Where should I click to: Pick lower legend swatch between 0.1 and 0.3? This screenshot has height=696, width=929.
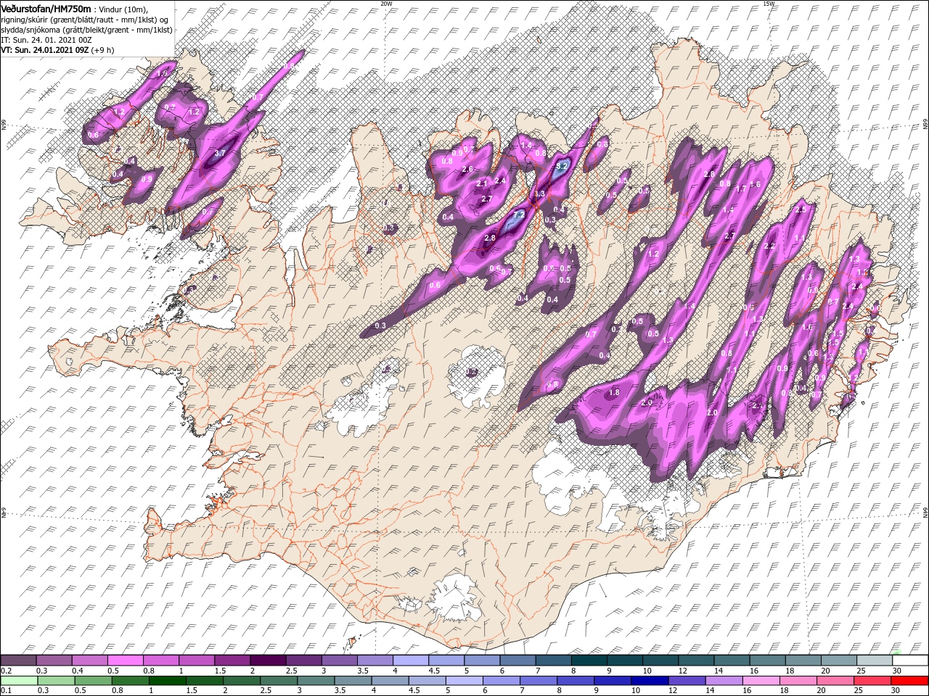18,681
